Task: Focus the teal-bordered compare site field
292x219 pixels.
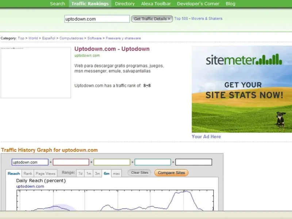Action: point(153,162)
